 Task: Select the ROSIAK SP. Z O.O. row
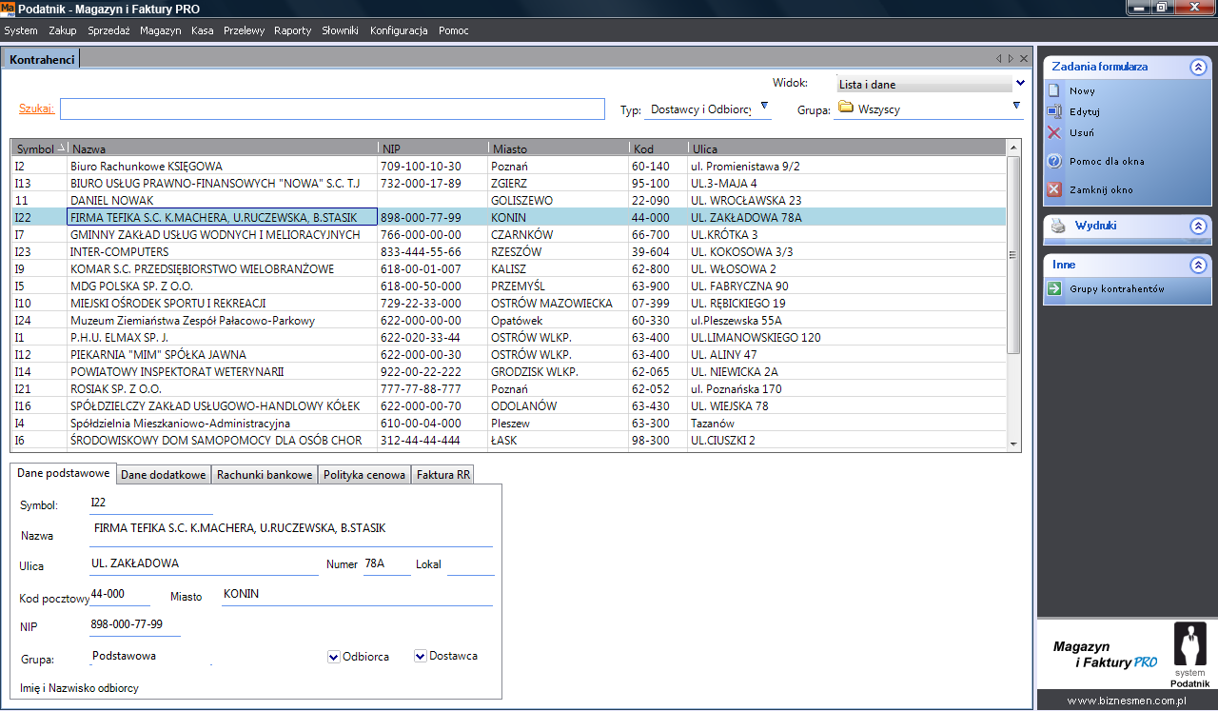(x=509, y=388)
